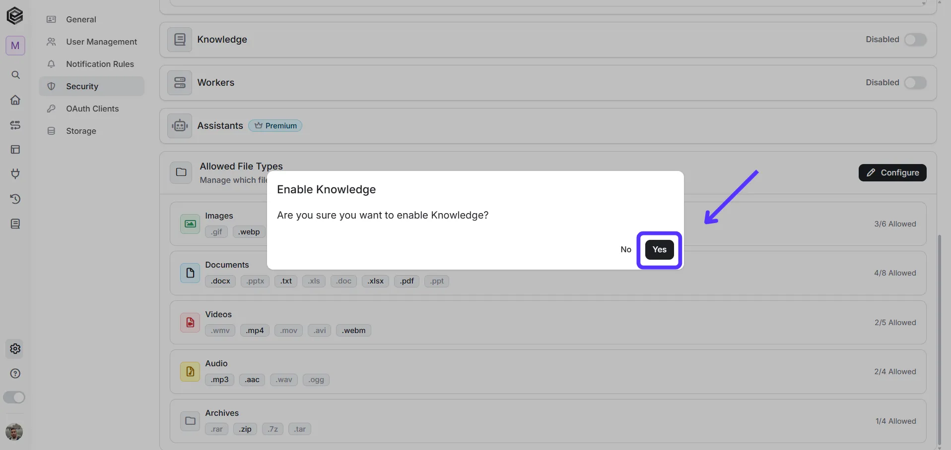Open the M workspace avatar
Image resolution: width=951 pixels, height=450 pixels.
(15, 46)
